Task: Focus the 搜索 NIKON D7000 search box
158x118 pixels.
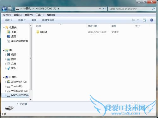Action: click(x=130, y=9)
